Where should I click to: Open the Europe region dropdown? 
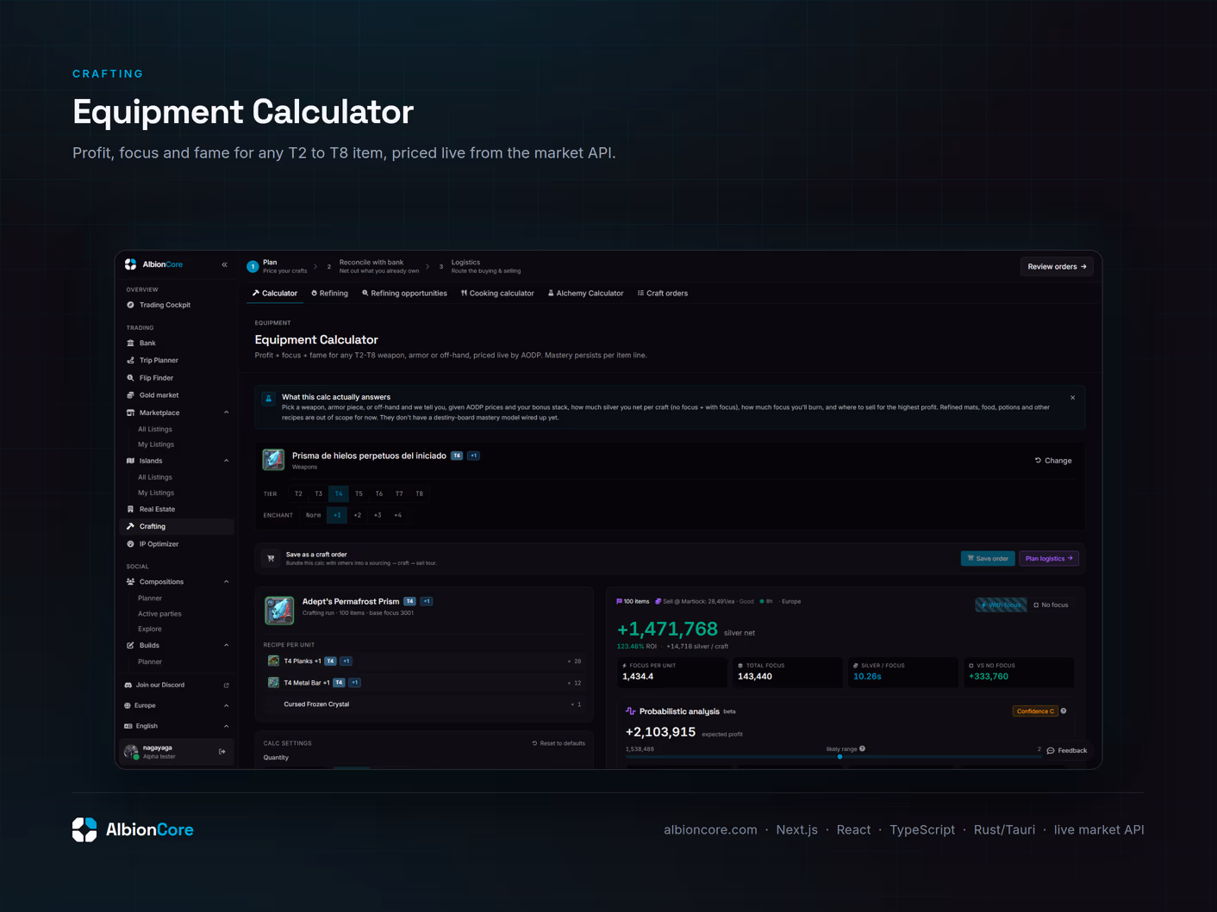click(177, 705)
